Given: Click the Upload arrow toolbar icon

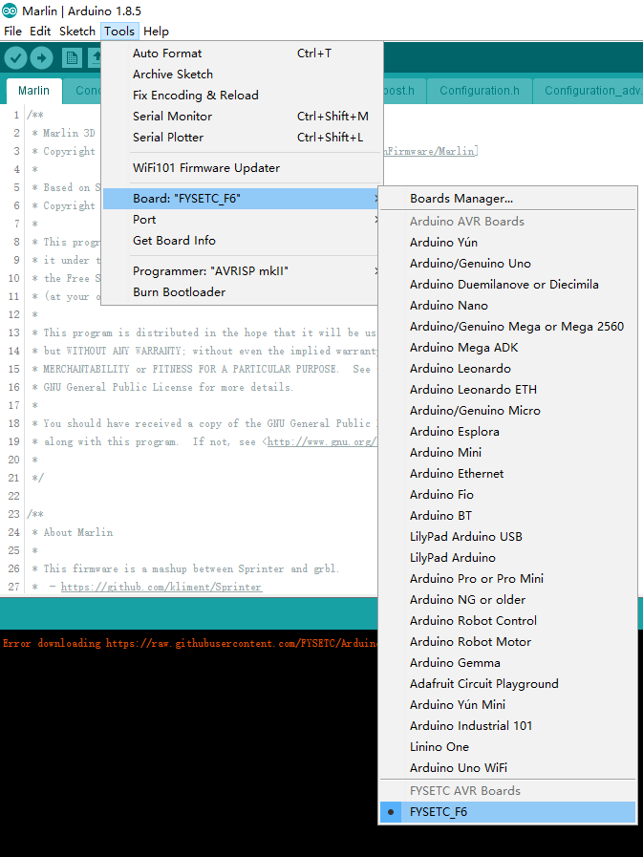Looking at the screenshot, I should pos(41,57).
